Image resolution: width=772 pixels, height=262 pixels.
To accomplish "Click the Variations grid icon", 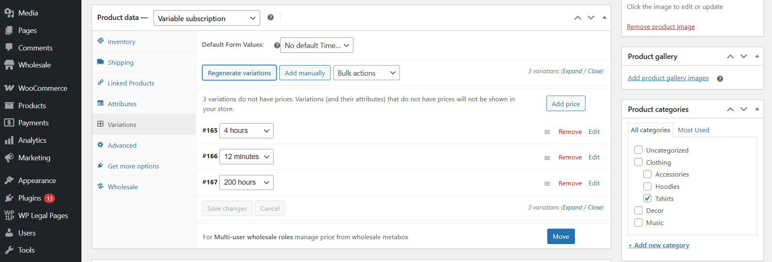I will (101, 124).
